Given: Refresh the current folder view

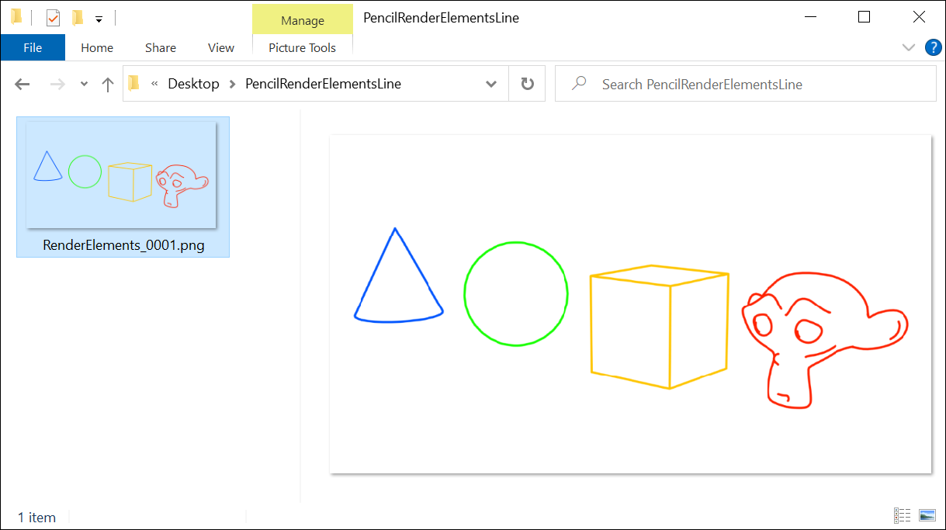Looking at the screenshot, I should click(x=527, y=83).
